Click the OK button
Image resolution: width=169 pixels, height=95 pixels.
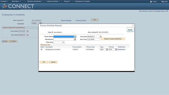point(44,62)
